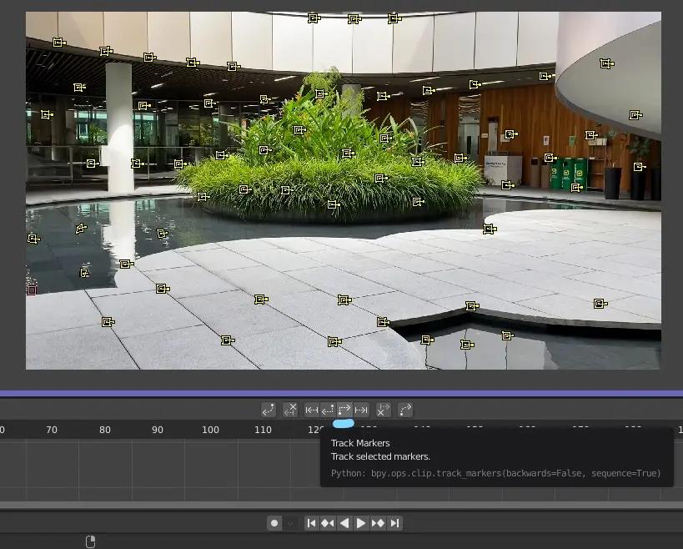Play the animation forward
Image resolution: width=683 pixels, height=549 pixels.
click(360, 523)
